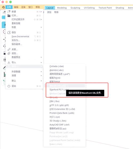133x149 pixels.
Task: Expand the 恢复 submenu arrow
Action: coord(41,27)
